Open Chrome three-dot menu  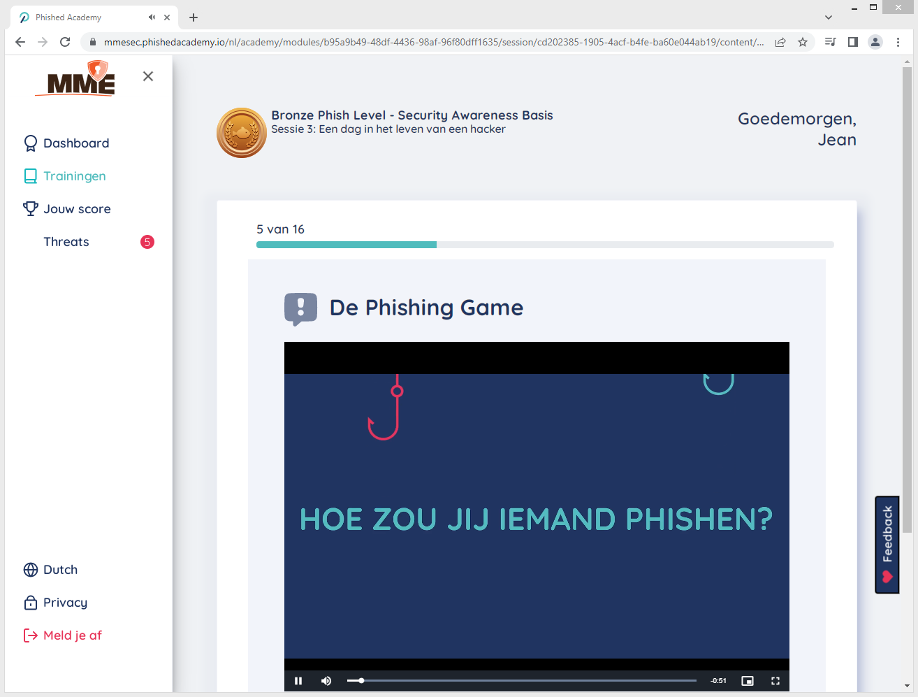pyautogui.click(x=898, y=42)
